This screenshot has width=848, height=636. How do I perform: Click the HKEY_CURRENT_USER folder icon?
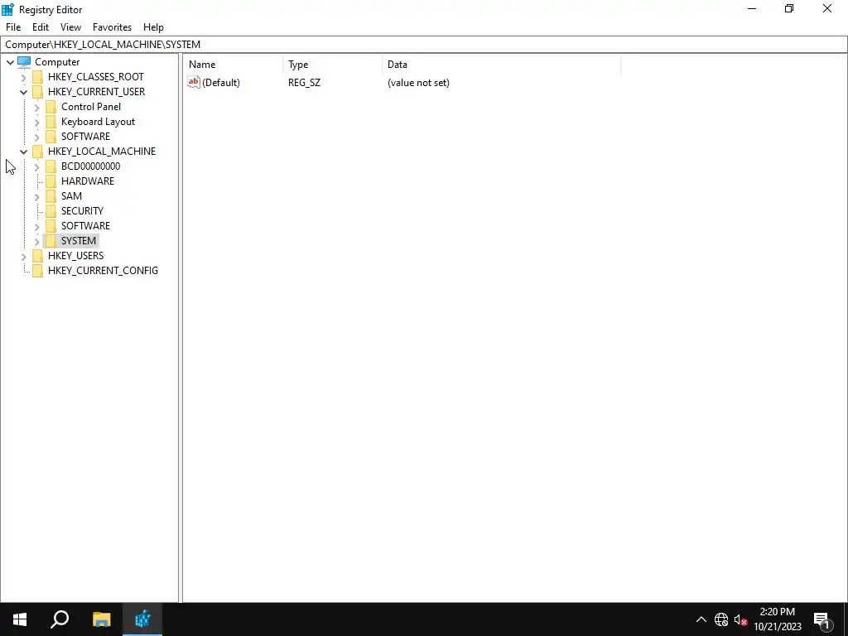click(37, 92)
